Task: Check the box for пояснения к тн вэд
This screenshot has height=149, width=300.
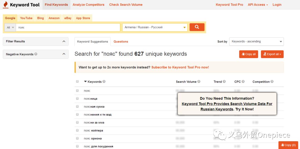Action: (77, 114)
